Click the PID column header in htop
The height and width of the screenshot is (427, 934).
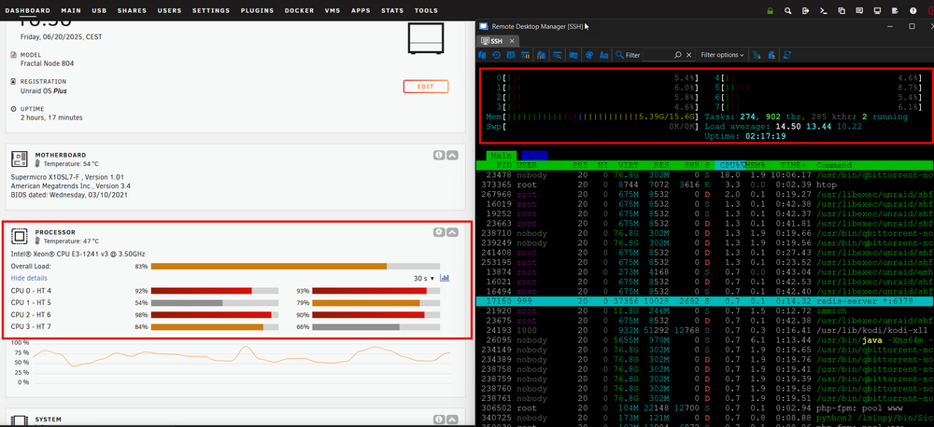504,165
